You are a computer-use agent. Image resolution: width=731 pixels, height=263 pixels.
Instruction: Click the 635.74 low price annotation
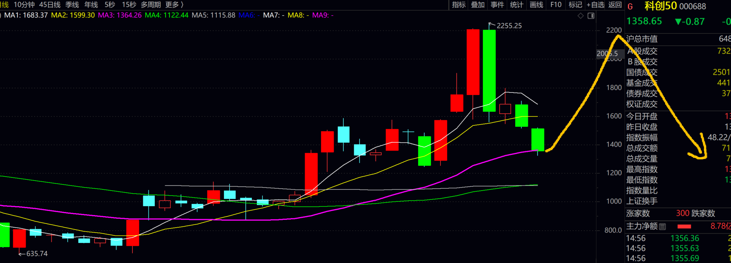37,254
